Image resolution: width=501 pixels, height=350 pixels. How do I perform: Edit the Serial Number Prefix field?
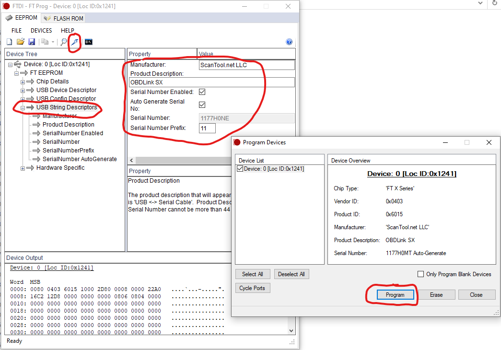pyautogui.click(x=207, y=128)
